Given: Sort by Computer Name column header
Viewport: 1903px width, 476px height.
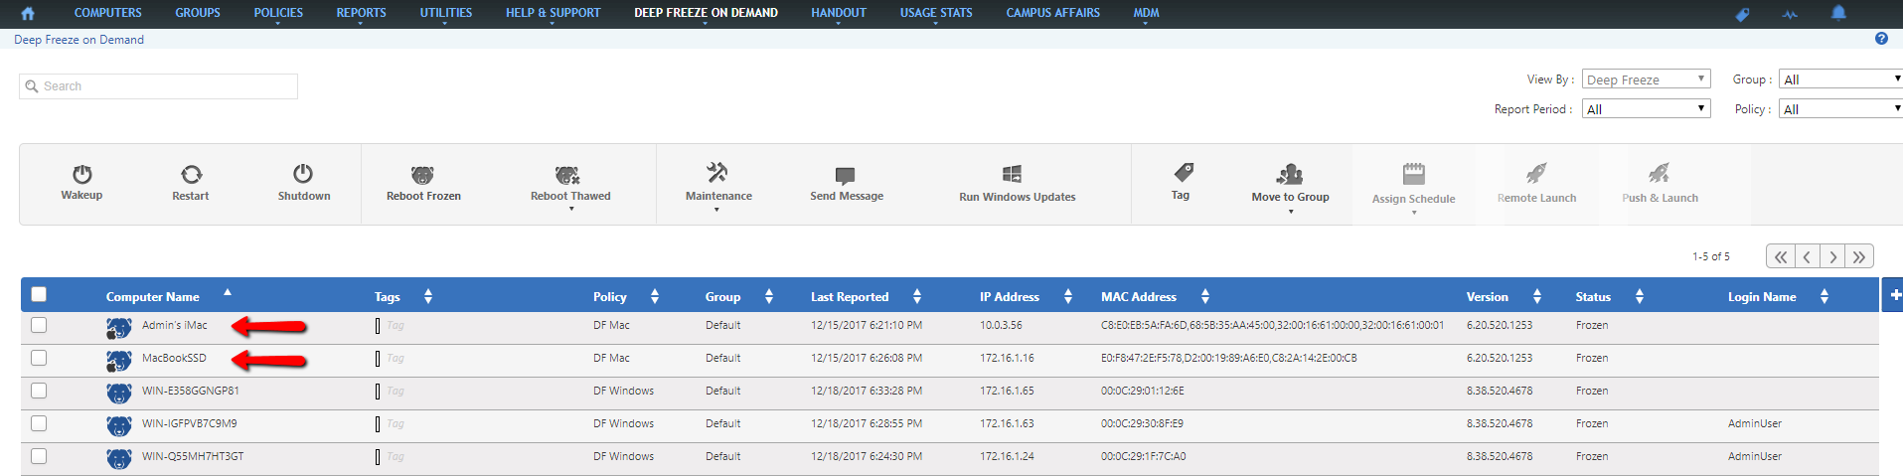Looking at the screenshot, I should pyautogui.click(x=153, y=296).
